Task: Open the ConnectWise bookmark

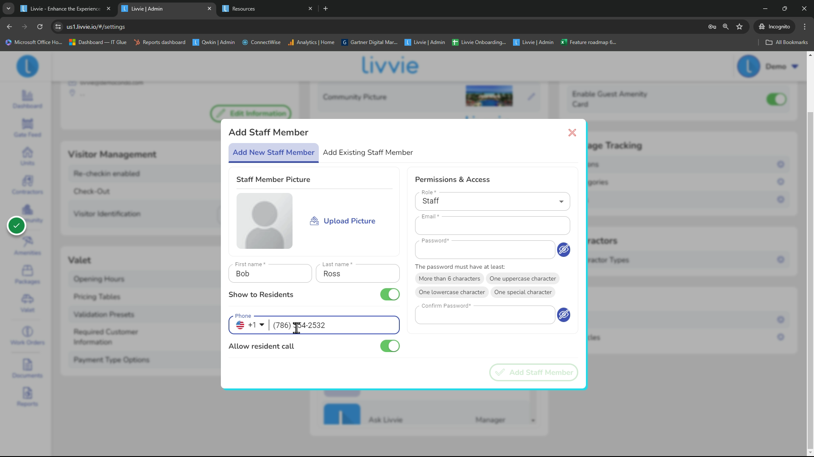Action: pos(261,42)
